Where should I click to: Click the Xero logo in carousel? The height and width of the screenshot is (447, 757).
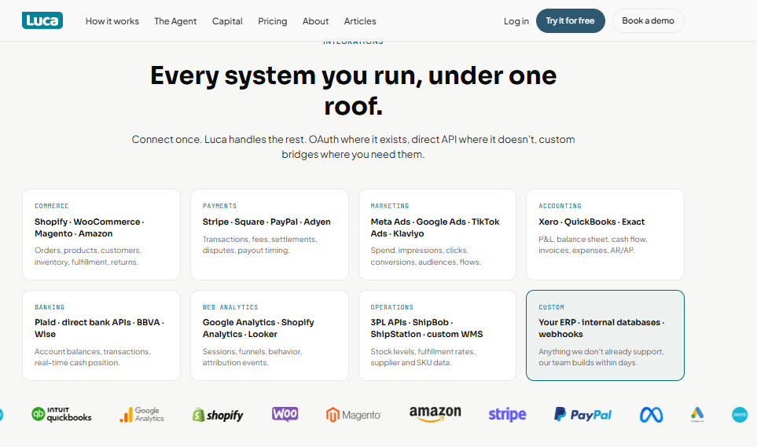pos(740,415)
